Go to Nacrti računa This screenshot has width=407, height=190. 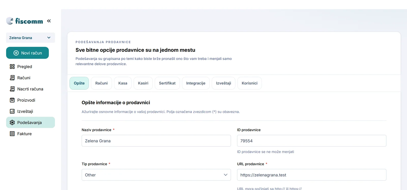(x=31, y=89)
